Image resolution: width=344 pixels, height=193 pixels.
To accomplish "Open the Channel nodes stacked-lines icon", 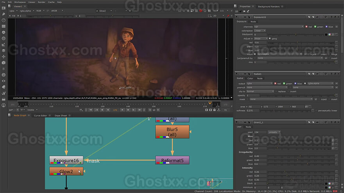I will point(4,26).
